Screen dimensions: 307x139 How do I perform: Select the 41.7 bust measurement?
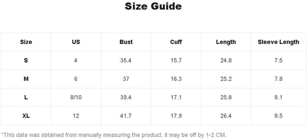[x=126, y=116]
